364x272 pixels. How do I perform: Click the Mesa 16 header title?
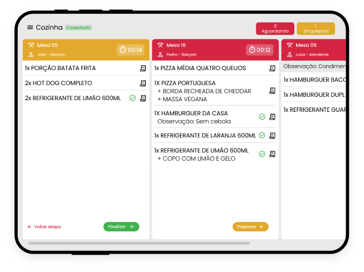(x=176, y=45)
